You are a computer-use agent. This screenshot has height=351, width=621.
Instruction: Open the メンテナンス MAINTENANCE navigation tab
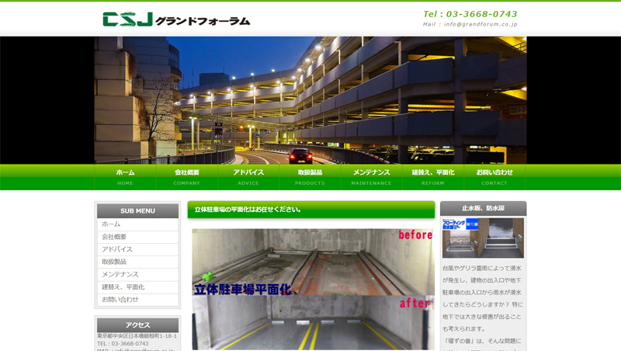pos(372,177)
